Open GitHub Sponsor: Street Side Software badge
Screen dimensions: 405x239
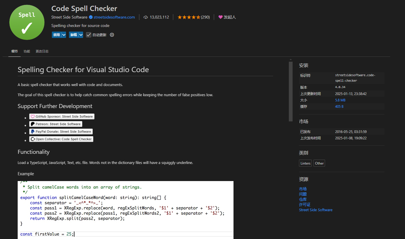tap(62, 116)
